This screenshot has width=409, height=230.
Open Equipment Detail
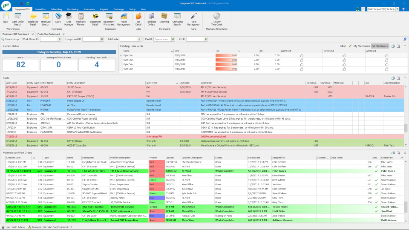[x=95, y=19]
